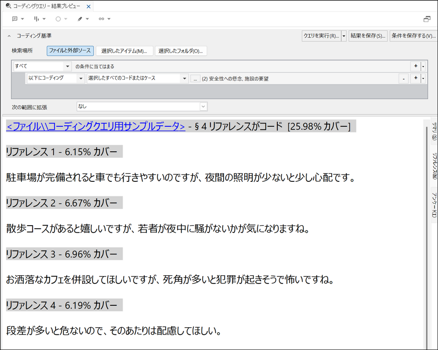Click the circle code toolbar icon

(58, 19)
